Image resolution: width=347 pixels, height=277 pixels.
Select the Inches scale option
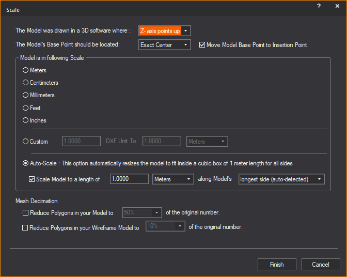[x=25, y=120]
